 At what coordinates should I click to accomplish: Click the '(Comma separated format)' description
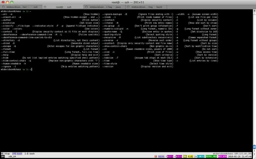pyautogui.click(x=203, y=37)
